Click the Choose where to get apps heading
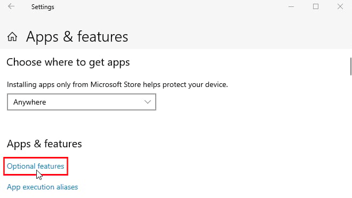Screen dimensions: 352x198 [68, 62]
